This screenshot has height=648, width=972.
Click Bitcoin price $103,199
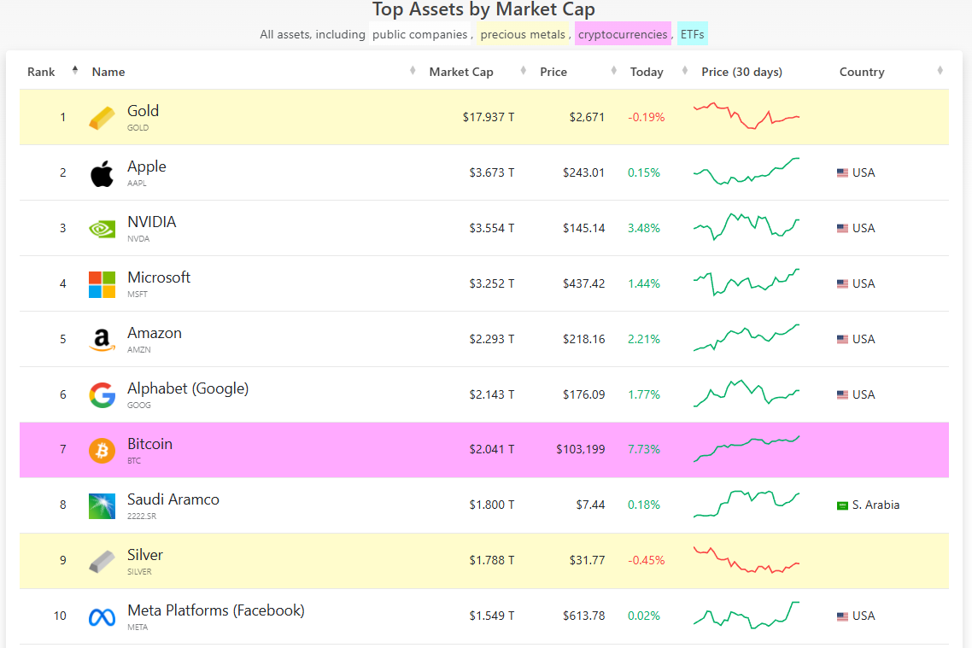click(580, 449)
